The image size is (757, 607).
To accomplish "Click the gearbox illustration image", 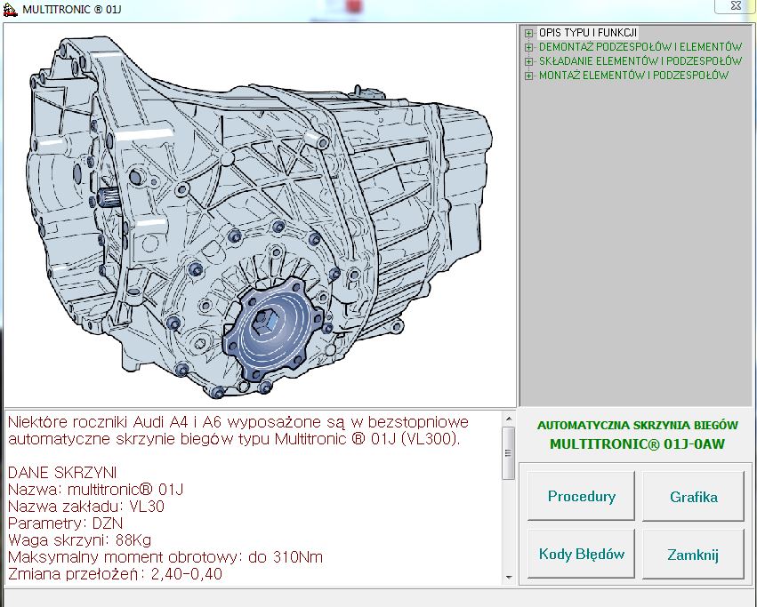I will pos(260,215).
